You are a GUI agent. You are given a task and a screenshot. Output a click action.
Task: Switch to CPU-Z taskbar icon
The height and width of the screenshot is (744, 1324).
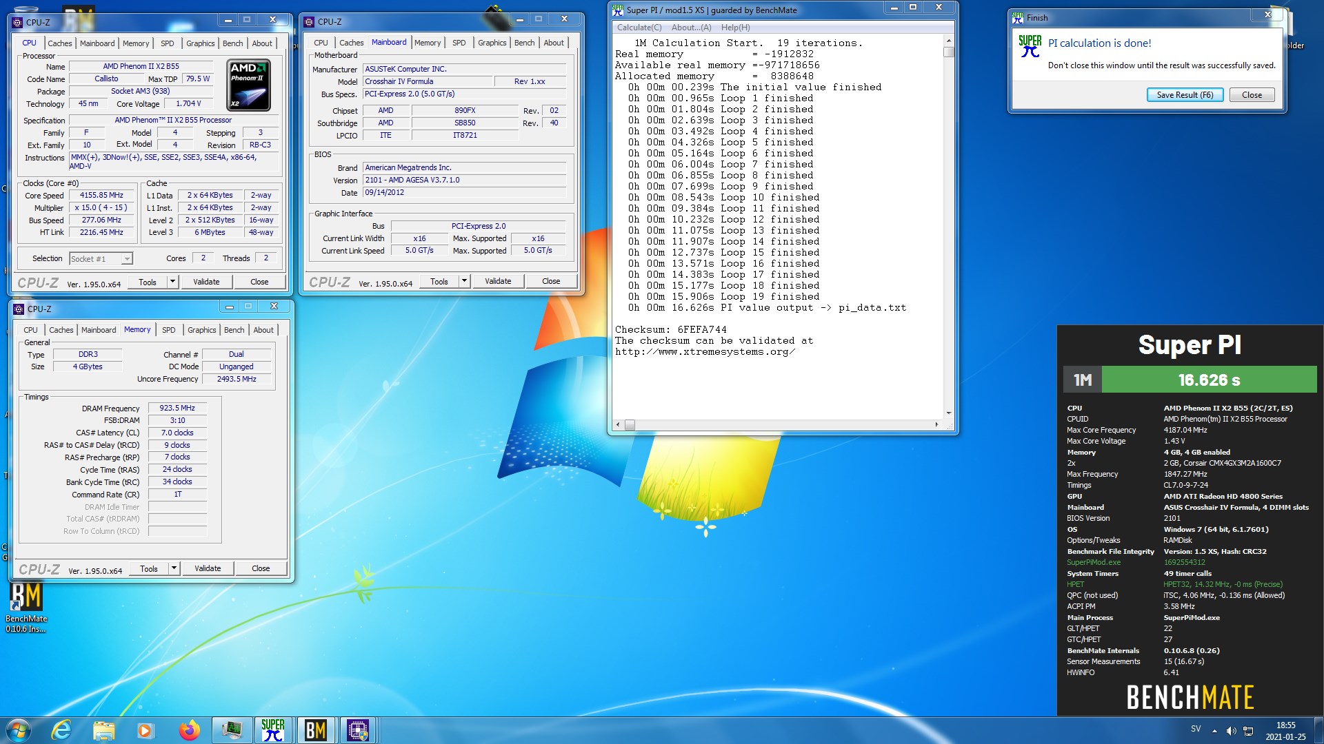[x=358, y=730]
